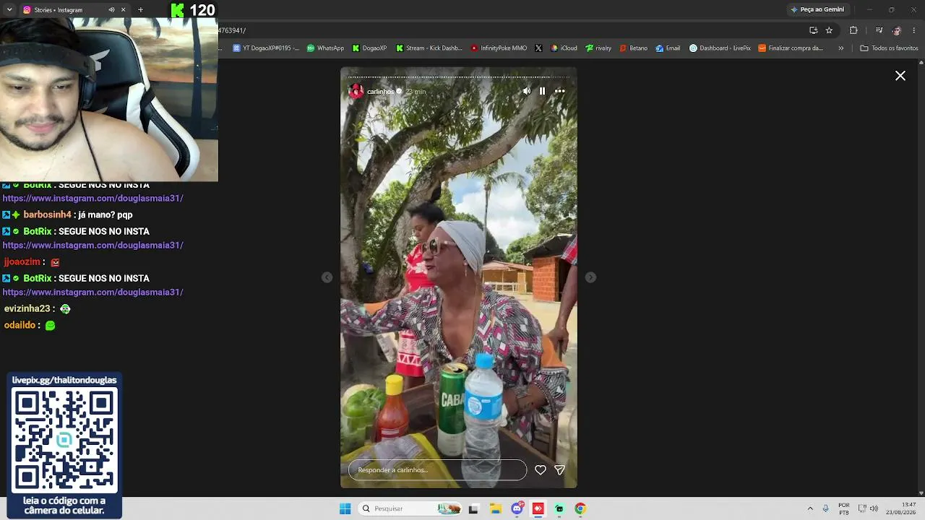The width and height of the screenshot is (925, 520).
Task: Click the taskbar Pesquisar search box
Action: click(x=410, y=509)
